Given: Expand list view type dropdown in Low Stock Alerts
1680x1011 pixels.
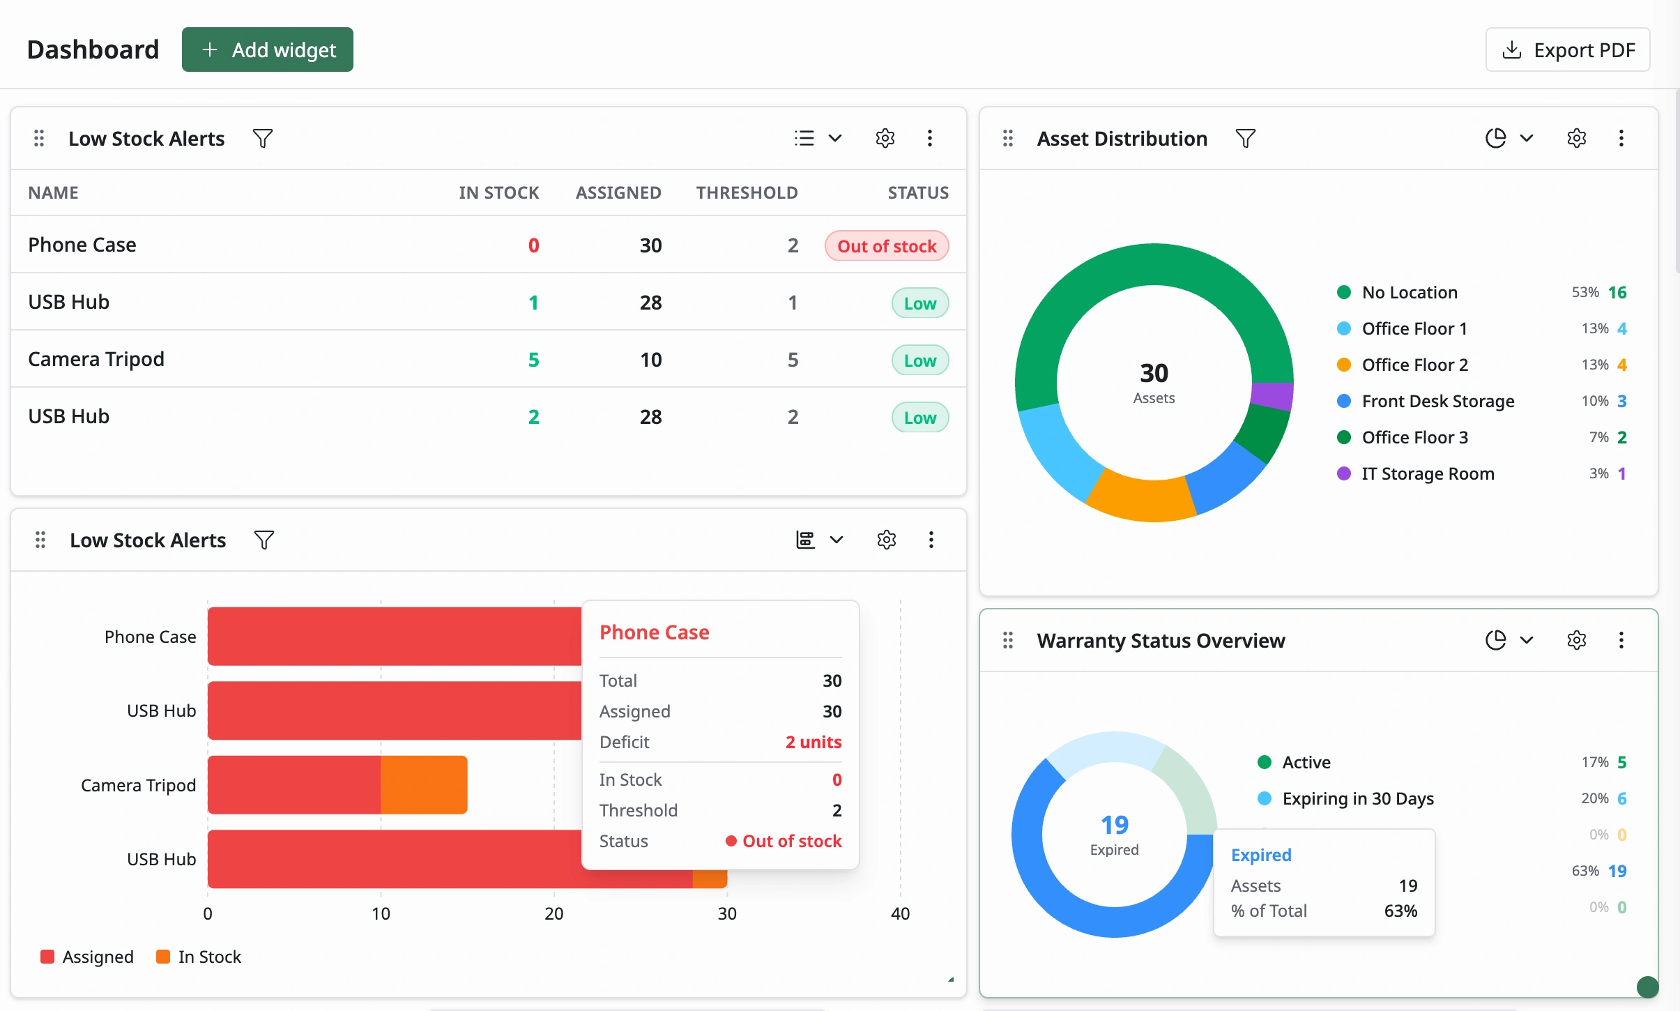Looking at the screenshot, I should [818, 138].
